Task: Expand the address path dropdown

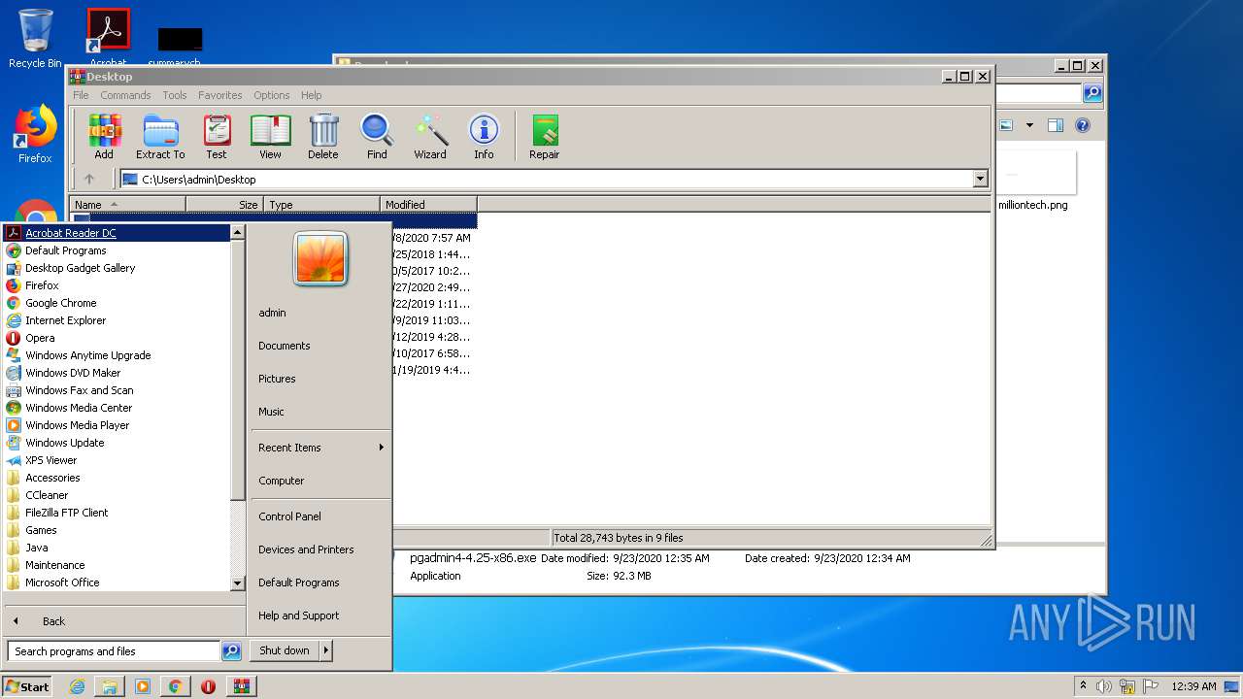Action: click(980, 179)
